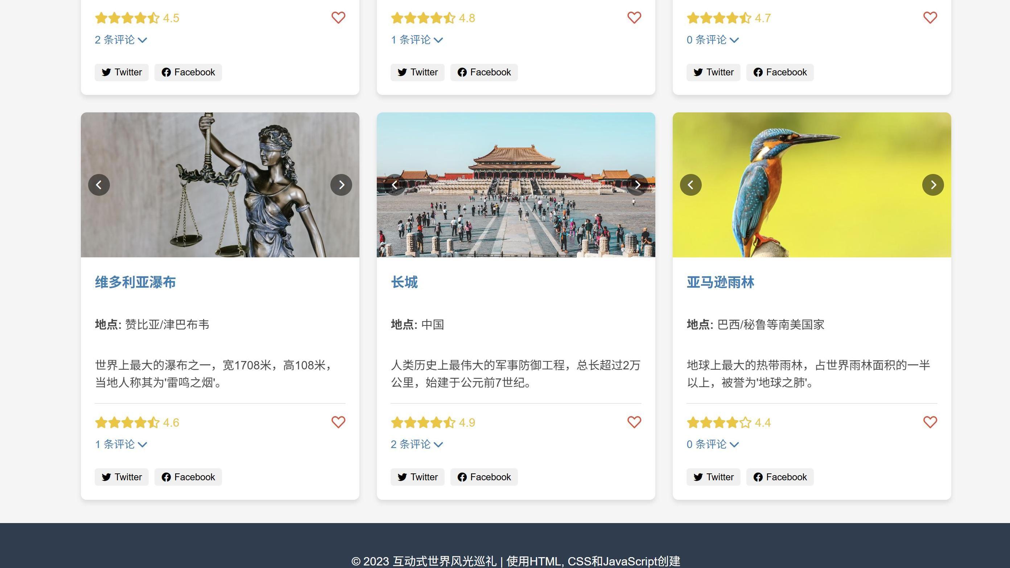Click the heart icon on the 4.7-rated top card

pos(930,17)
